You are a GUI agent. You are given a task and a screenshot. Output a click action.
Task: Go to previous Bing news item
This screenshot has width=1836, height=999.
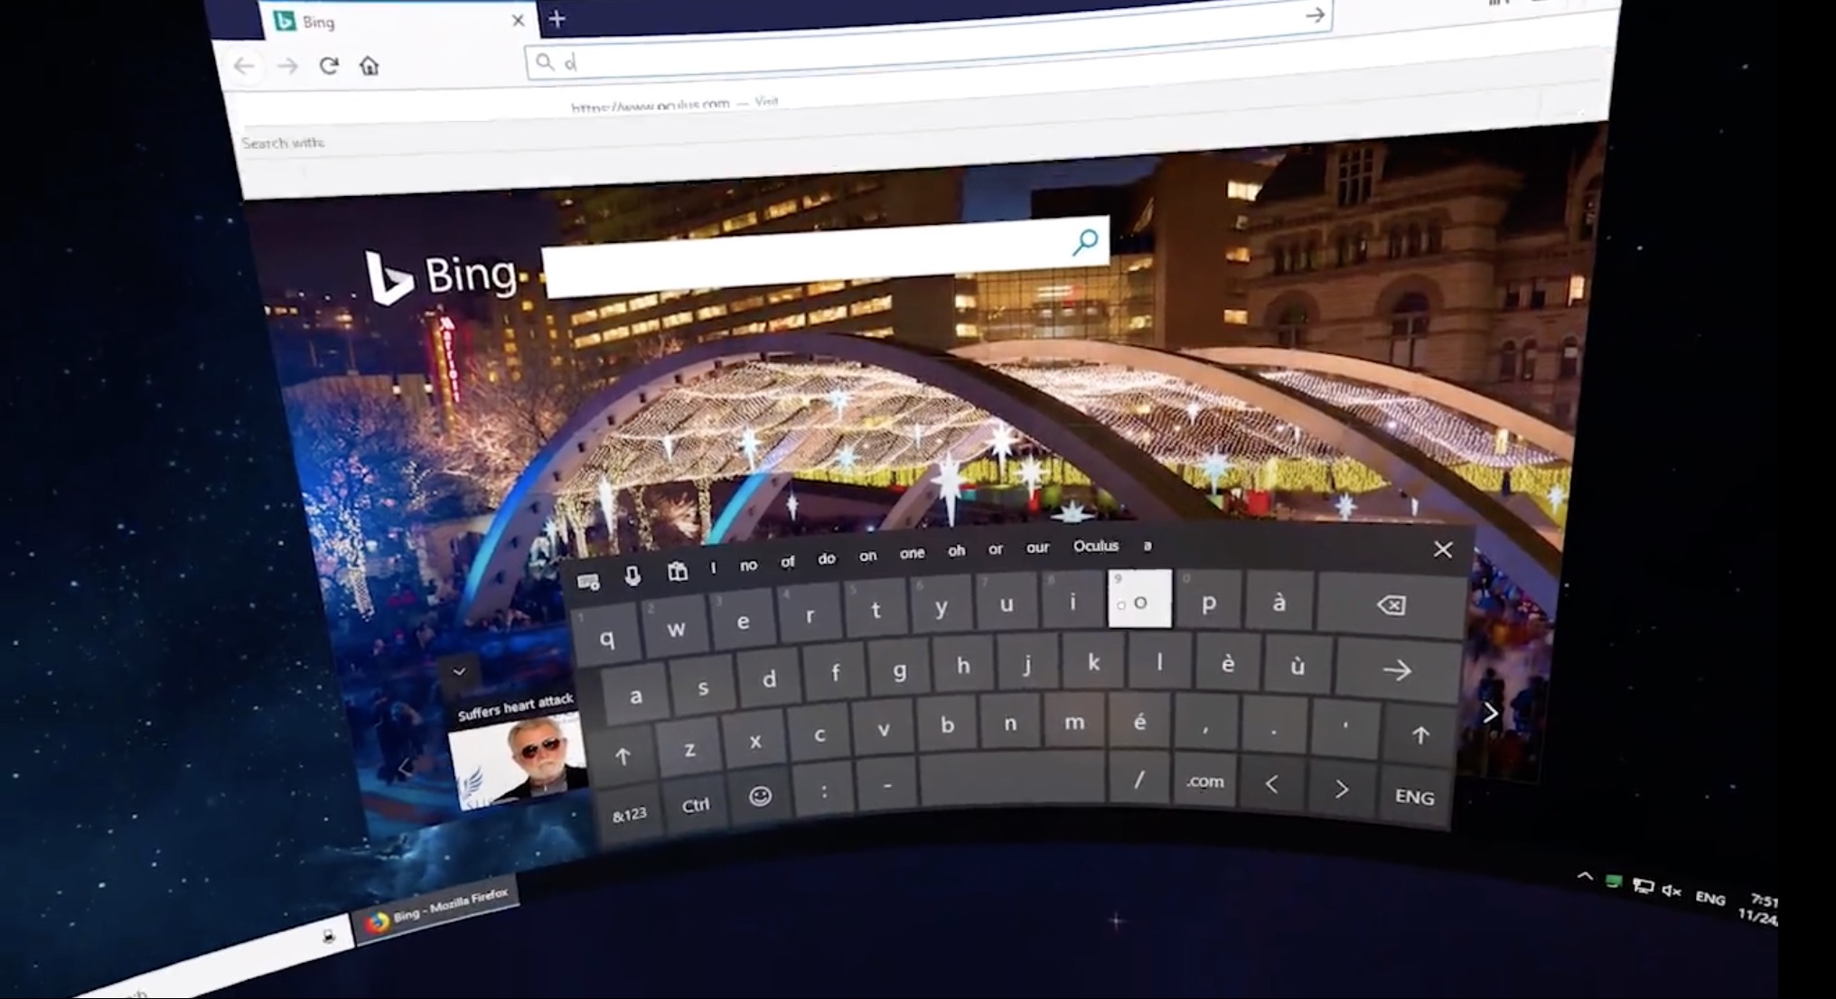pyautogui.click(x=406, y=769)
